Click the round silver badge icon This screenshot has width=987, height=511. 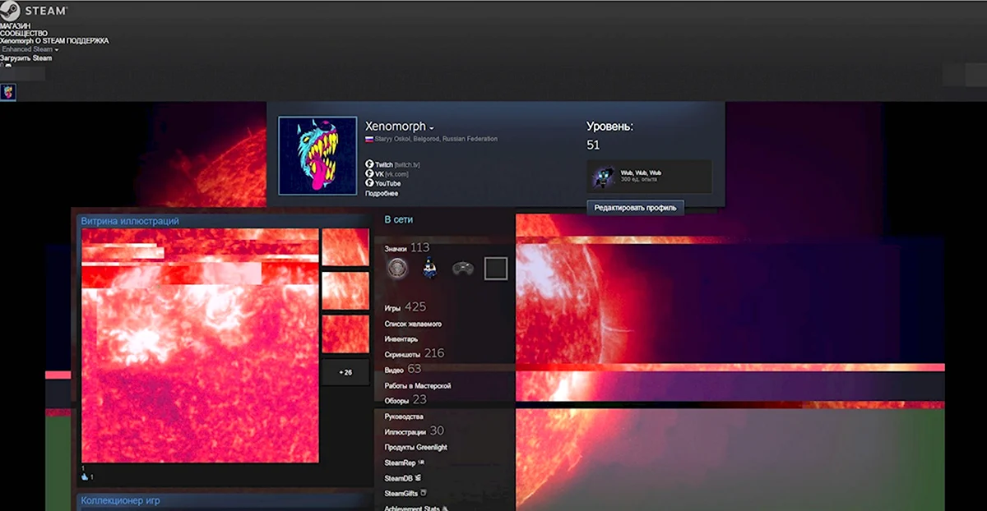[x=397, y=268]
